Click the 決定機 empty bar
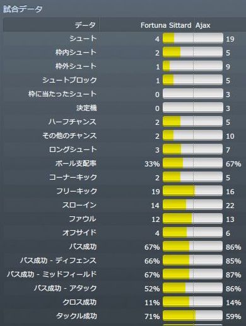 coord(192,108)
